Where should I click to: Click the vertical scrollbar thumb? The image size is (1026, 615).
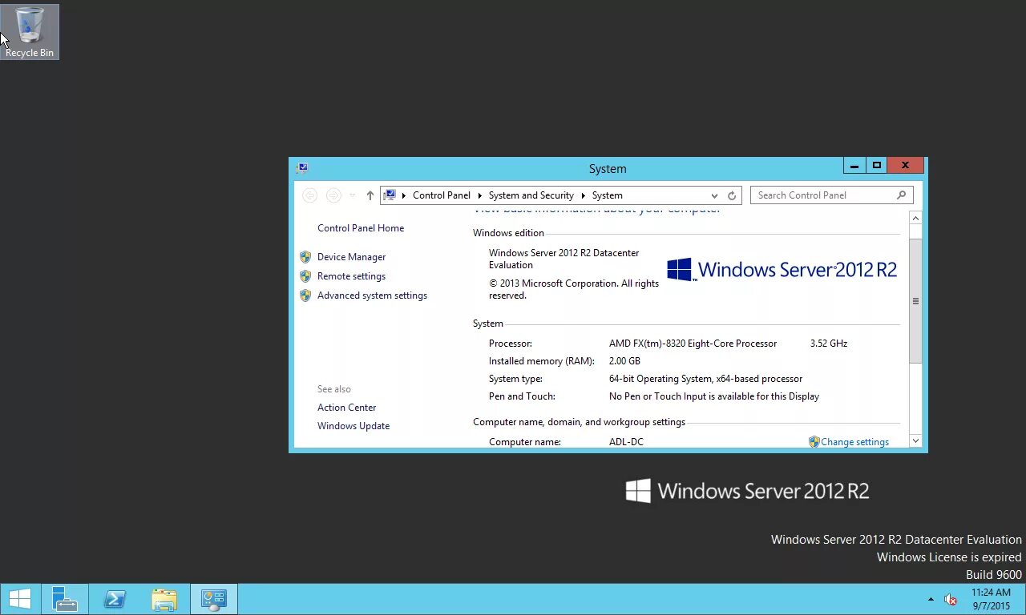(915, 301)
